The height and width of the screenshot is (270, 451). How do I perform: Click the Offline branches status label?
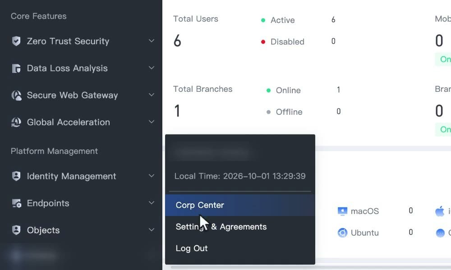point(289,112)
